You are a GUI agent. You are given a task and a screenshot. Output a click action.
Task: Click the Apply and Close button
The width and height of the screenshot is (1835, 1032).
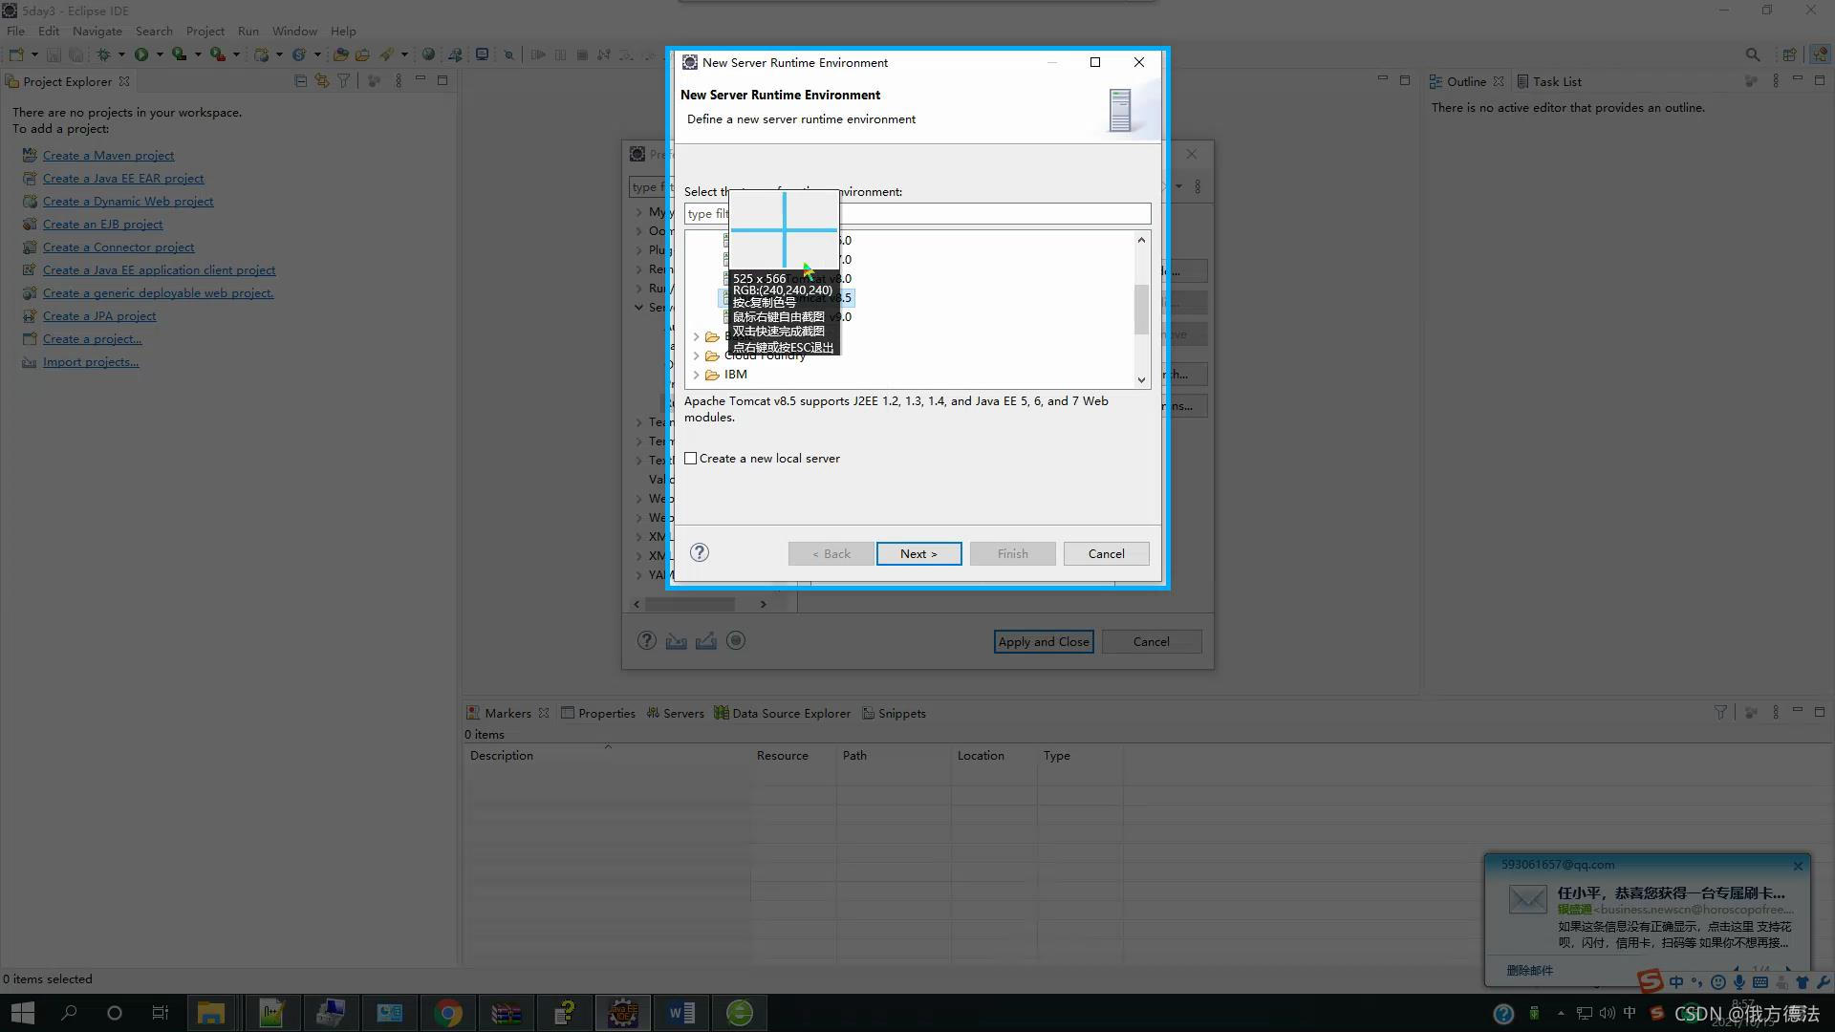pos(1044,641)
